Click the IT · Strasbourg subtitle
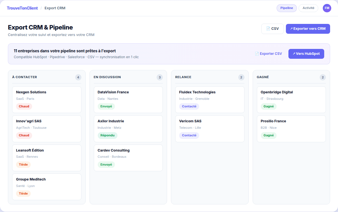Viewport: 338px width, 212px height. [272, 99]
